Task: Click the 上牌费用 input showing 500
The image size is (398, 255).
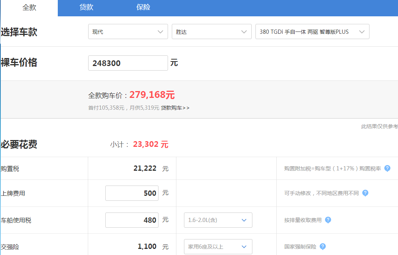Action: point(132,193)
